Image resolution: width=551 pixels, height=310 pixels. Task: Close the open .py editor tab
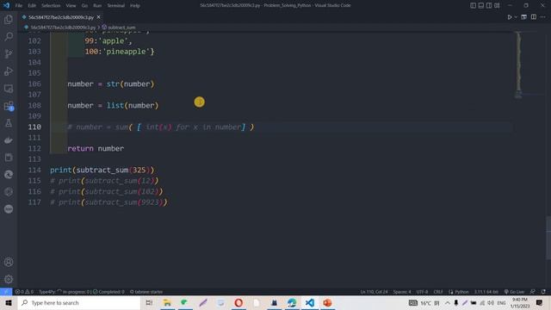point(98,17)
